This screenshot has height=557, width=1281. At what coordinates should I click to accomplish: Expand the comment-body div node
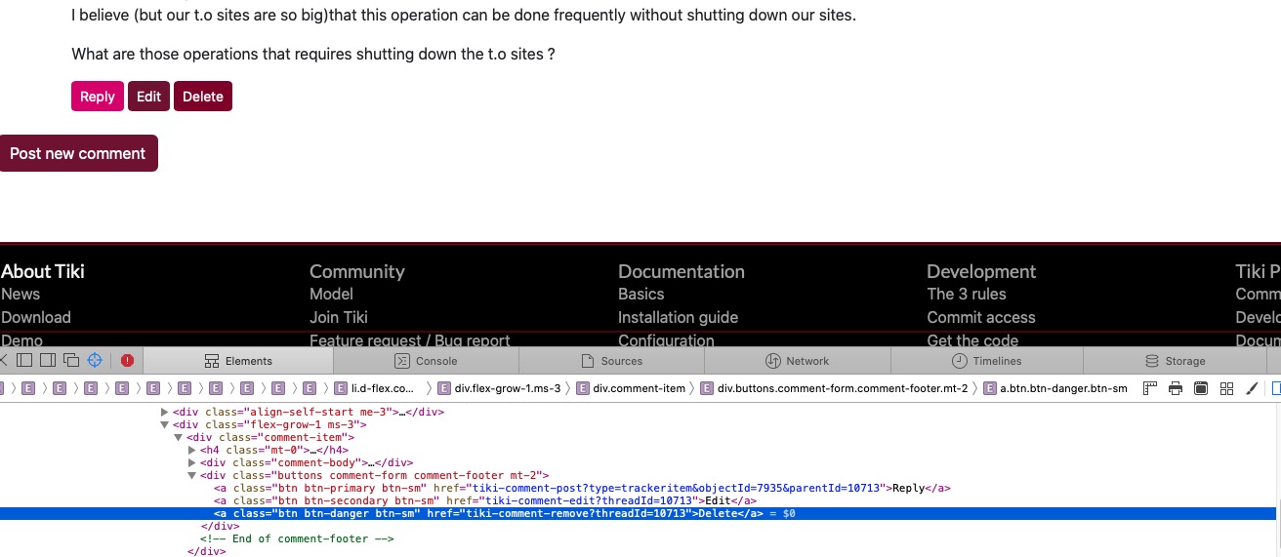[x=191, y=463]
